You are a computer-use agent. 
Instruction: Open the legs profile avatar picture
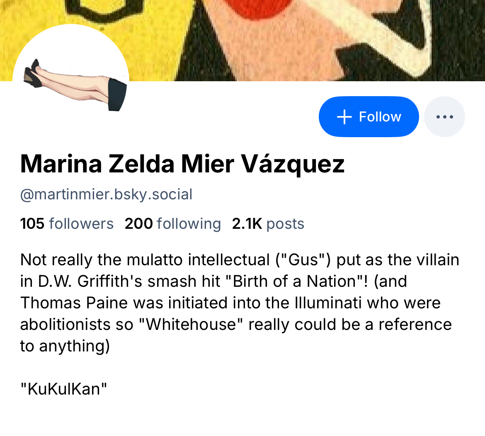coord(71,82)
